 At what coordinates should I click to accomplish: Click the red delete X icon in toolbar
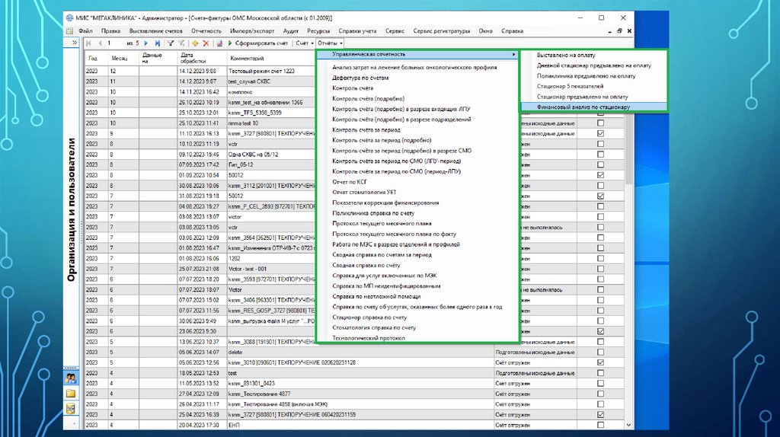(x=206, y=43)
